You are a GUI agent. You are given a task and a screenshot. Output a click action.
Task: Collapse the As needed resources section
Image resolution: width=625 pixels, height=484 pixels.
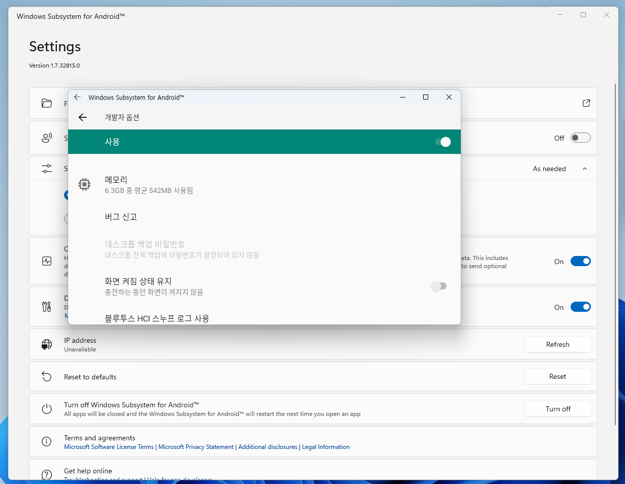(x=585, y=169)
